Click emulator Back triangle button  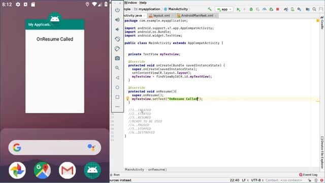pyautogui.click(x=117, y=78)
